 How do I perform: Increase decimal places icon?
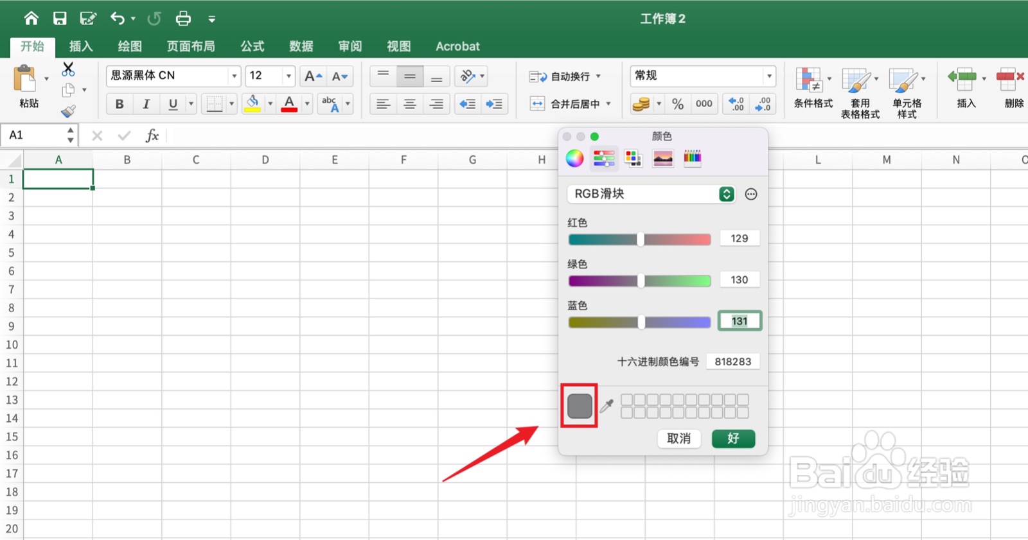[x=736, y=103]
